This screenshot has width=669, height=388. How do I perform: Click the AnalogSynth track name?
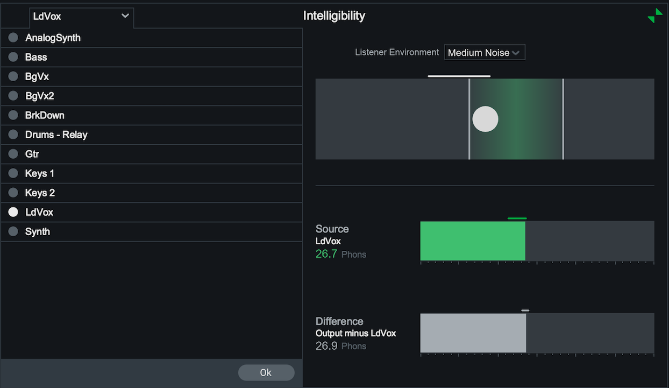coord(53,38)
